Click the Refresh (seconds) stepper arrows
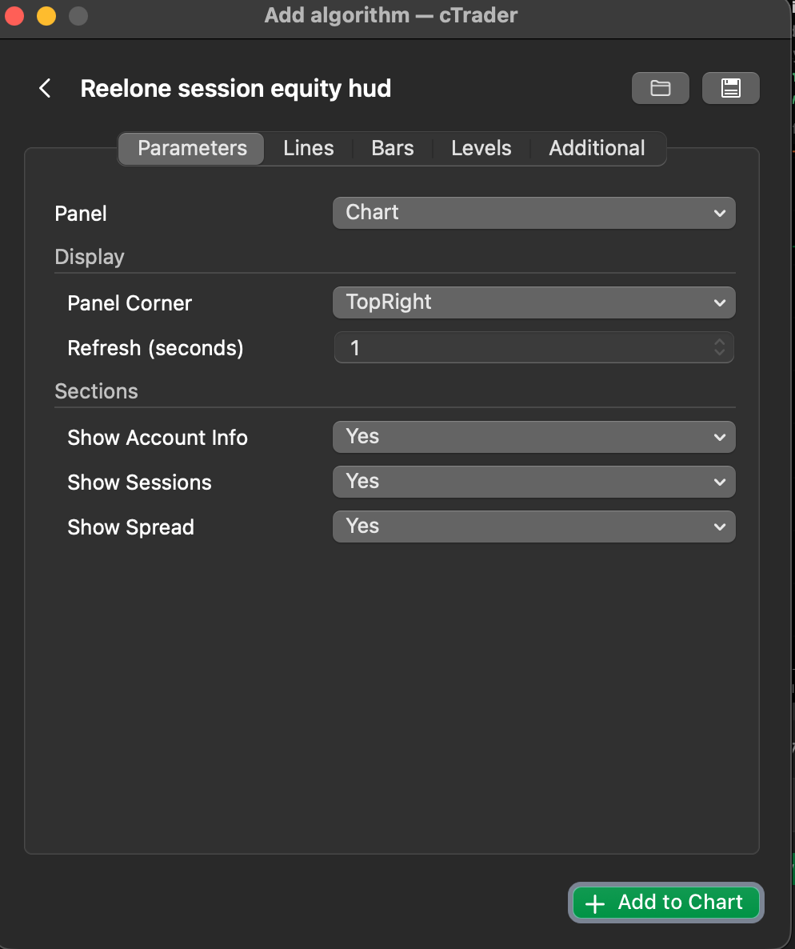Screen dimensions: 795x949 (x=719, y=347)
